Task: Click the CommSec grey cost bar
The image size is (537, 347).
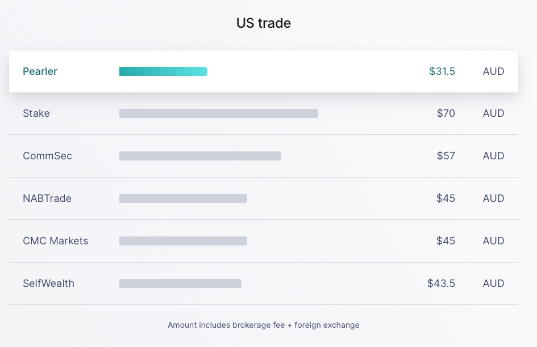Action: [200, 156]
